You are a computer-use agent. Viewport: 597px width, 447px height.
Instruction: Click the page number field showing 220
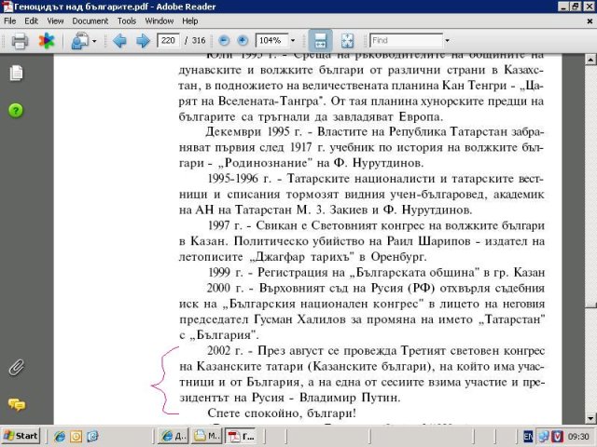pos(168,40)
